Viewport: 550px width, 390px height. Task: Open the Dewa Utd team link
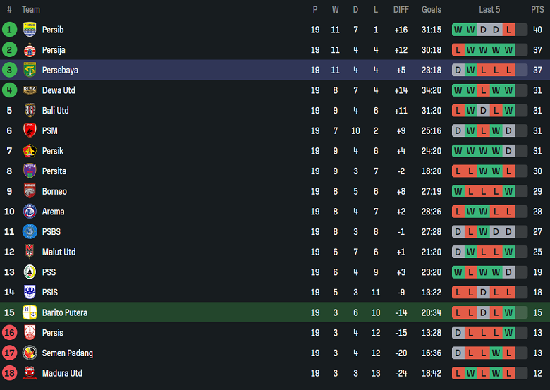[x=59, y=90]
